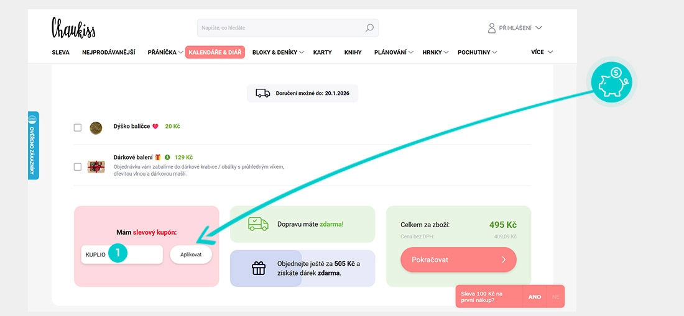Click the Aplikovat coupon button
684x316 pixels.
[x=191, y=255]
